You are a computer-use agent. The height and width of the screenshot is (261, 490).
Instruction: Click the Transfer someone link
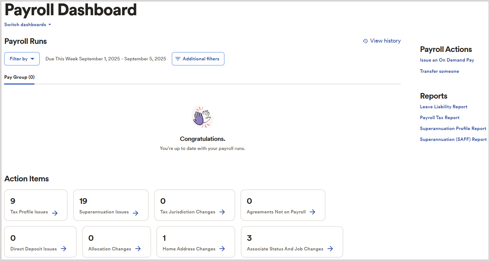coord(440,71)
